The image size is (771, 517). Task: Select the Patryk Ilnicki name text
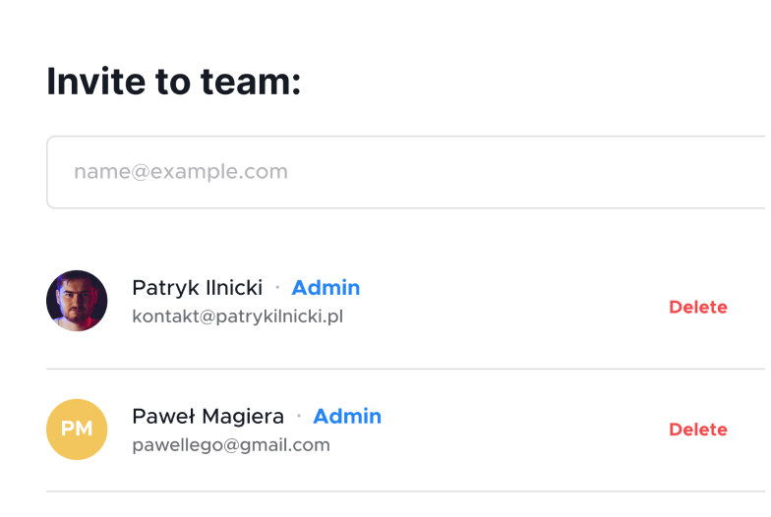[197, 288]
